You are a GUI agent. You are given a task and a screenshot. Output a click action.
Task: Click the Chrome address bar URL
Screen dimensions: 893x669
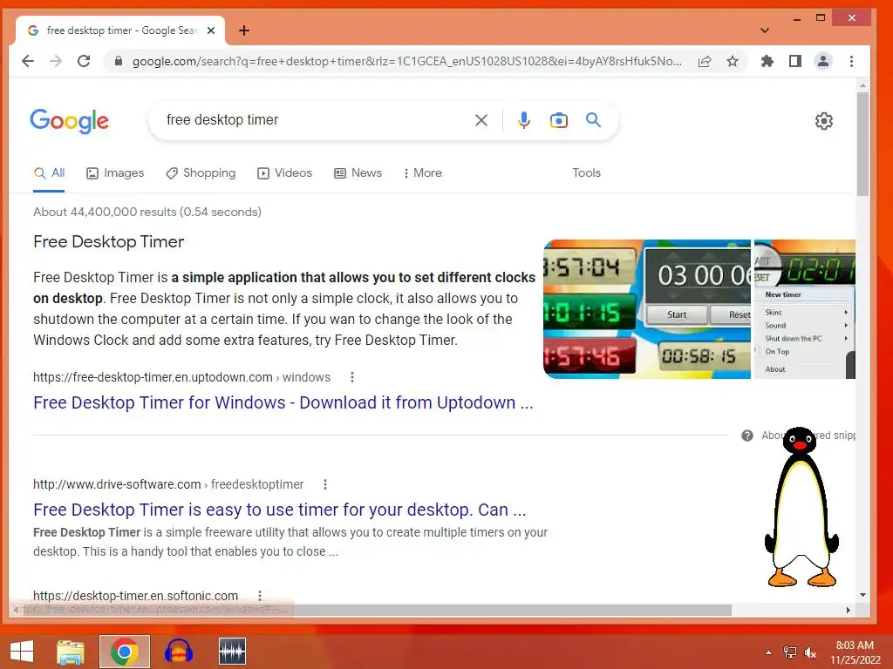[406, 62]
